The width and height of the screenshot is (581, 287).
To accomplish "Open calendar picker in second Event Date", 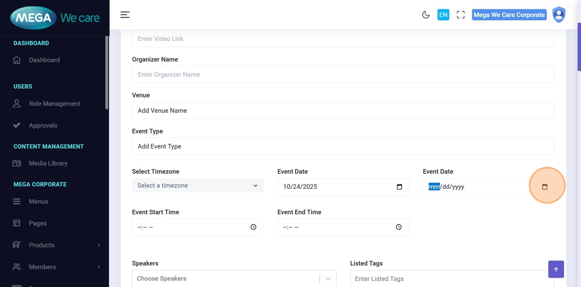I will pos(545,187).
